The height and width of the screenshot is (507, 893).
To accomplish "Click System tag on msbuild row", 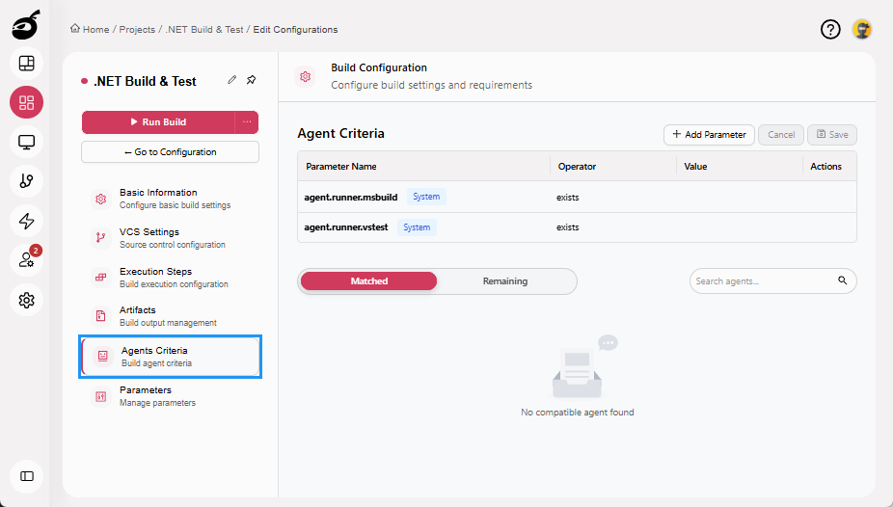I will coord(426,197).
